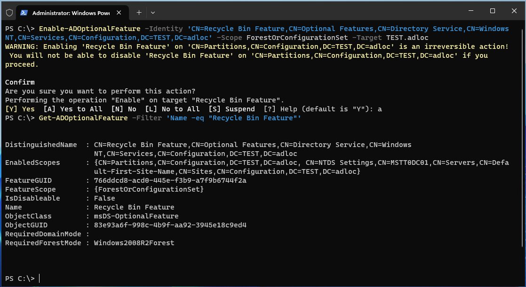Click the Windows2008R2Forest value
This screenshot has width=526, height=287.
click(x=134, y=243)
